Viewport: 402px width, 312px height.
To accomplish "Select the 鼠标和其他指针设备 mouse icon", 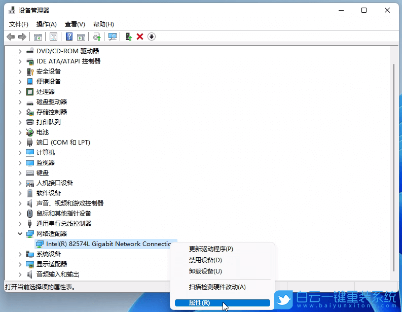I will [x=30, y=214].
